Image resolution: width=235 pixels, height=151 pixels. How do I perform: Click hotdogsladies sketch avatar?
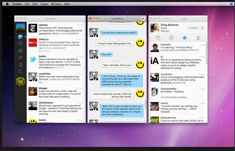tap(154, 92)
